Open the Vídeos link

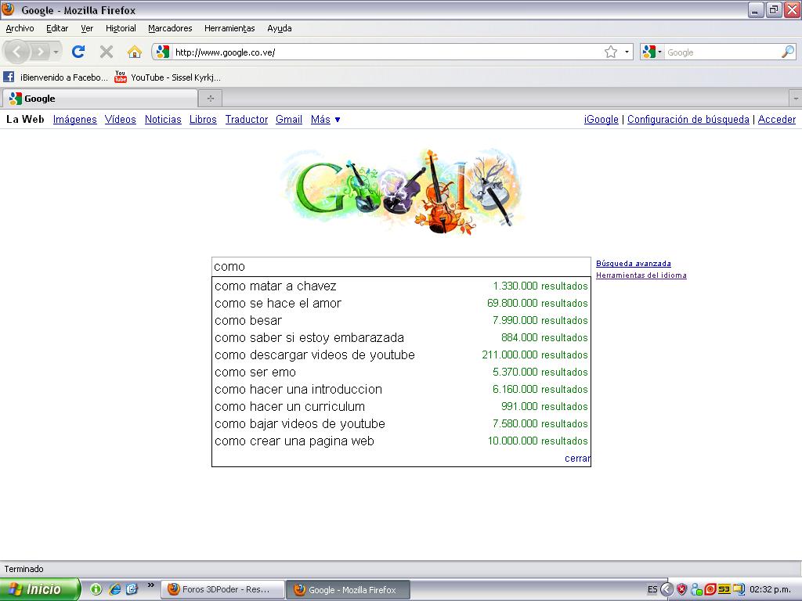click(120, 119)
